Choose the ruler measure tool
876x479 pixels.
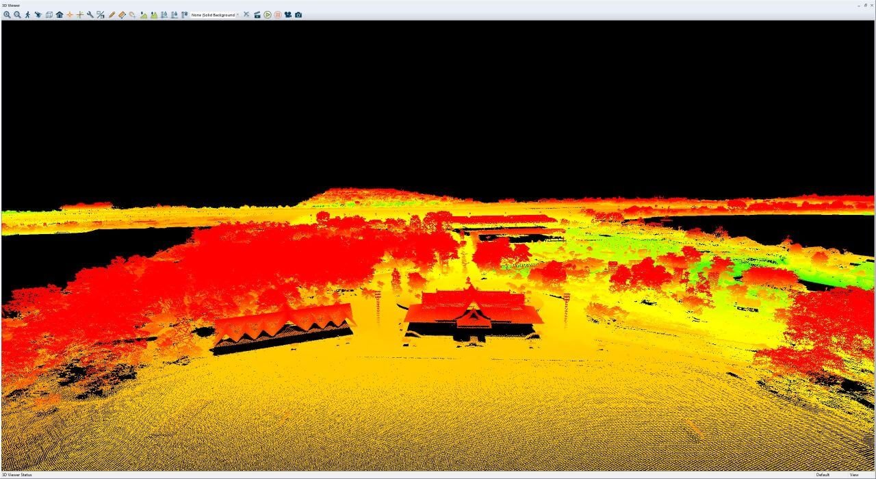tap(122, 14)
